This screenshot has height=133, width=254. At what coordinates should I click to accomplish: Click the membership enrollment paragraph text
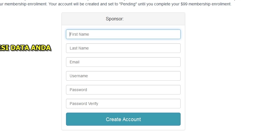click(116, 4)
